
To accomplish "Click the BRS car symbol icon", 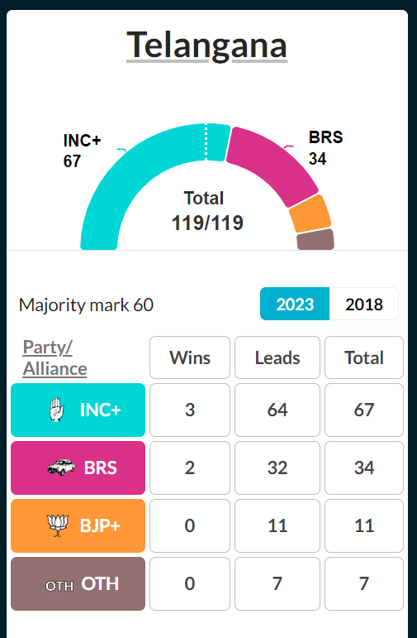I will click(61, 467).
